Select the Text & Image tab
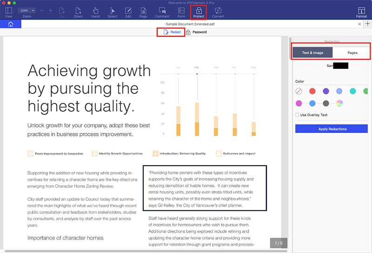 point(312,53)
